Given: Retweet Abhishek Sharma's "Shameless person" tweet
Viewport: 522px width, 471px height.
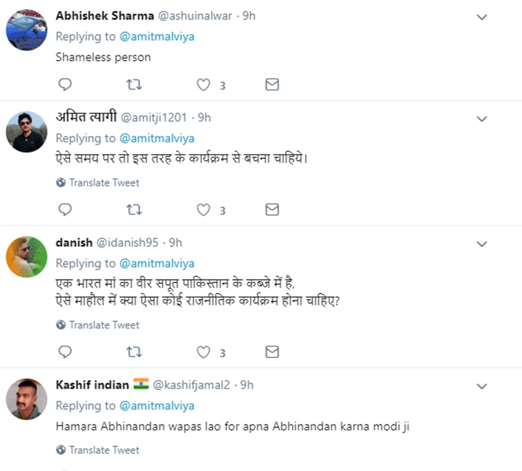Looking at the screenshot, I should pyautogui.click(x=134, y=85).
